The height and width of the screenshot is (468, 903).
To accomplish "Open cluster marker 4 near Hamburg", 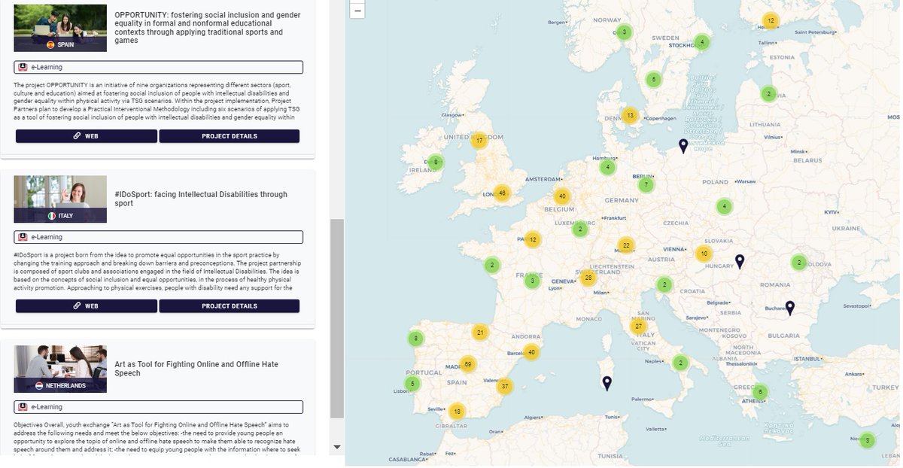I will click(608, 167).
